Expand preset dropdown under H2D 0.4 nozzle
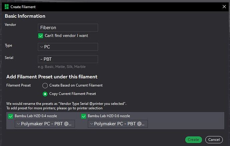 coord(45,124)
